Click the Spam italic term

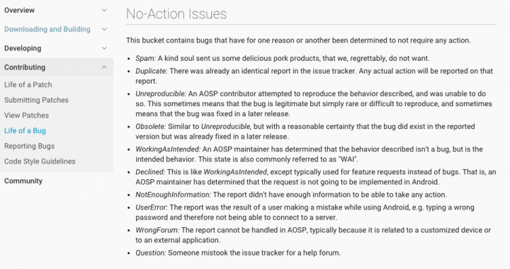(146, 59)
